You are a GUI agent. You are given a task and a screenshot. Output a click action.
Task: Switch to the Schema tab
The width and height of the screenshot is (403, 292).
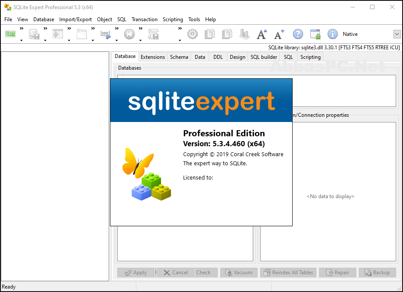179,57
